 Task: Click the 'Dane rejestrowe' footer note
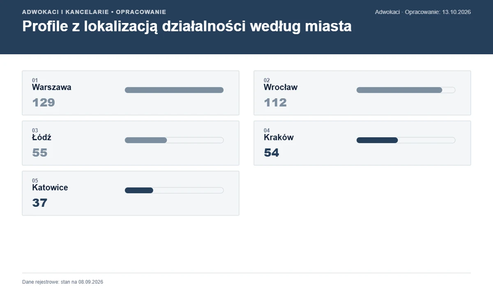[x=62, y=282]
